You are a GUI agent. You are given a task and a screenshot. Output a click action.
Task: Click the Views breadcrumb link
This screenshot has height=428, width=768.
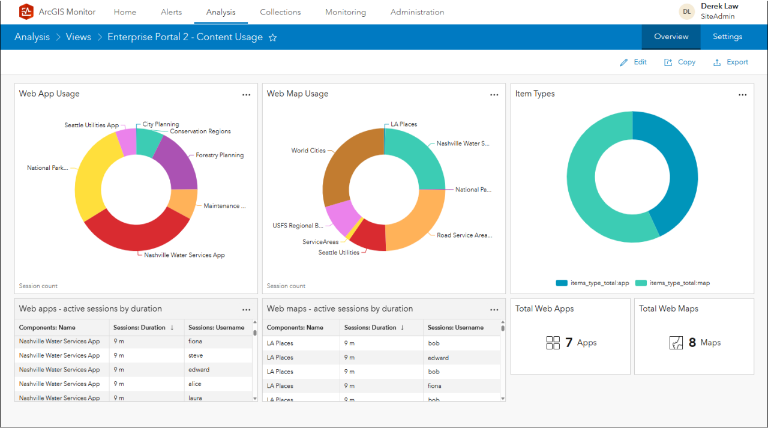click(x=79, y=37)
